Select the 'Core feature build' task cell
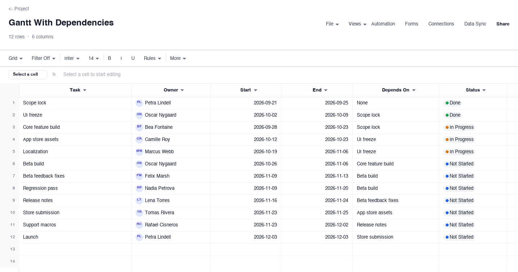Image resolution: width=518 pixels, height=272 pixels. coord(75,127)
